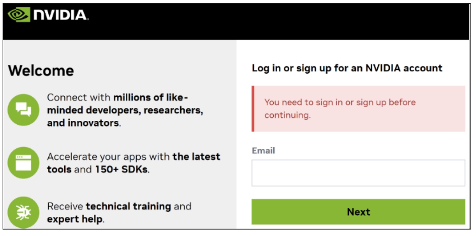Click the bold "the latest tools" text
The image size is (476, 236).
(196, 157)
